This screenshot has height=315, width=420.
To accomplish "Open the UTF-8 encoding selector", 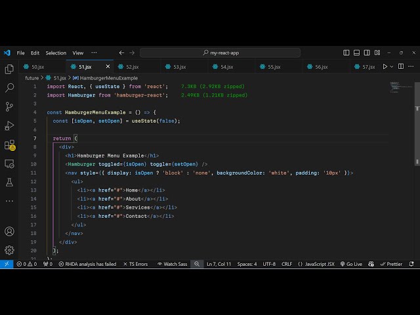I will point(269,264).
